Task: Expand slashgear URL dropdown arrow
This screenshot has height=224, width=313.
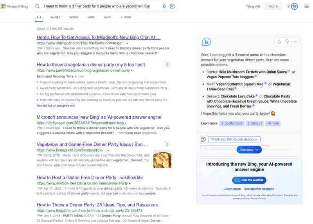Action: point(128,43)
